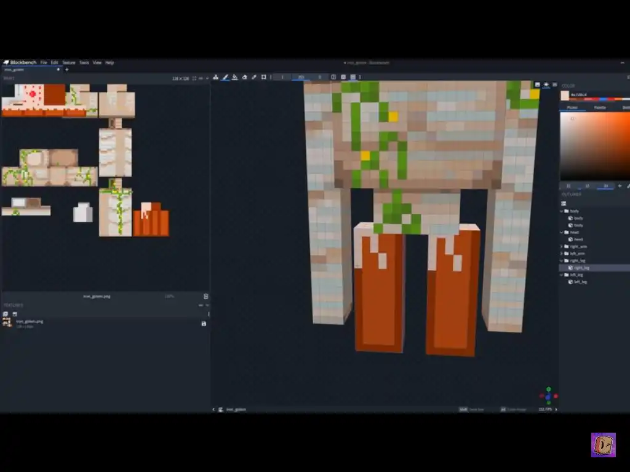
Task: Select the left_leg cube in outliner
Action: point(581,282)
